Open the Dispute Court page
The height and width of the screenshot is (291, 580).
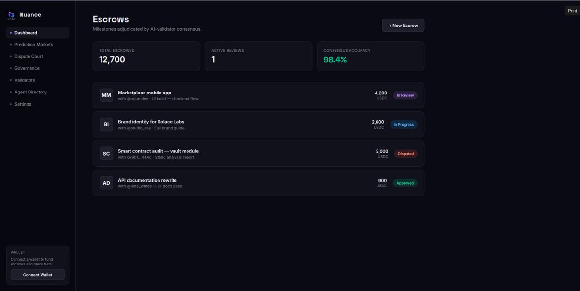click(38, 56)
